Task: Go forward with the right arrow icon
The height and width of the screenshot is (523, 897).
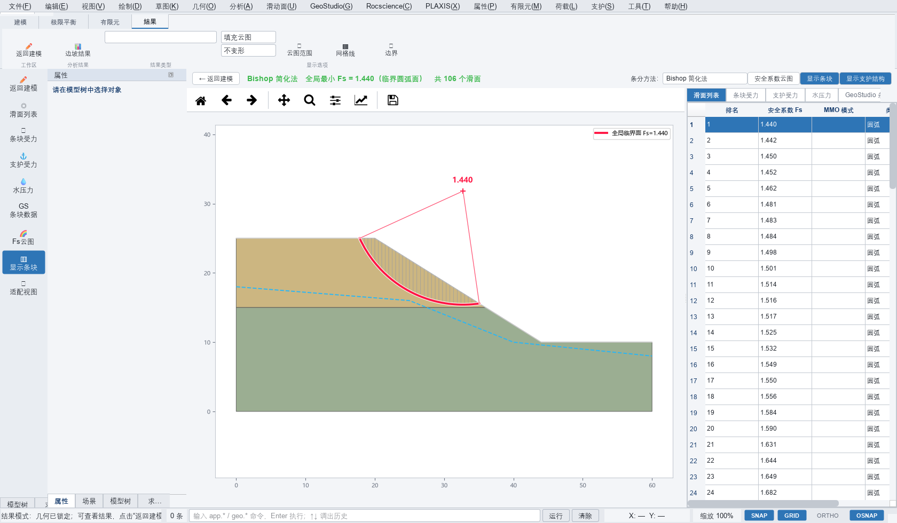Action: (252, 100)
